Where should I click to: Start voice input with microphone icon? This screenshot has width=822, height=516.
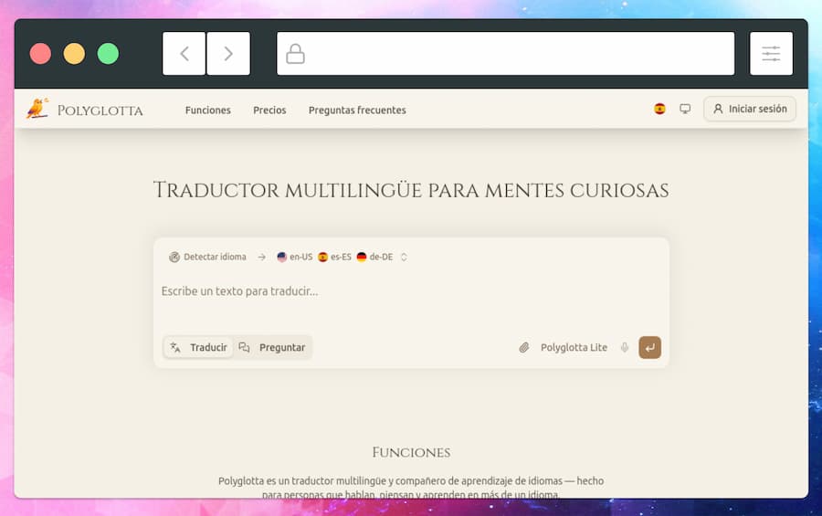click(625, 347)
